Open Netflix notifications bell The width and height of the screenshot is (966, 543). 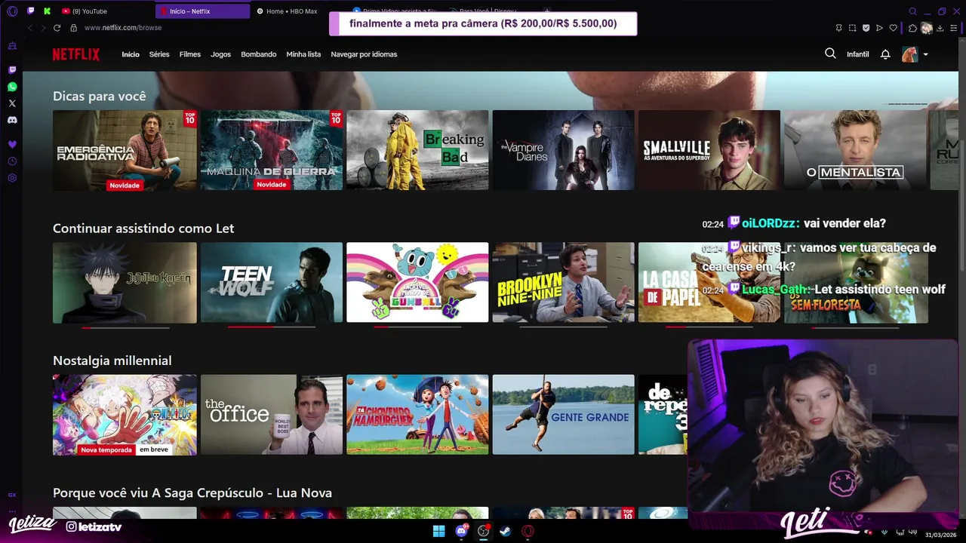(x=885, y=54)
